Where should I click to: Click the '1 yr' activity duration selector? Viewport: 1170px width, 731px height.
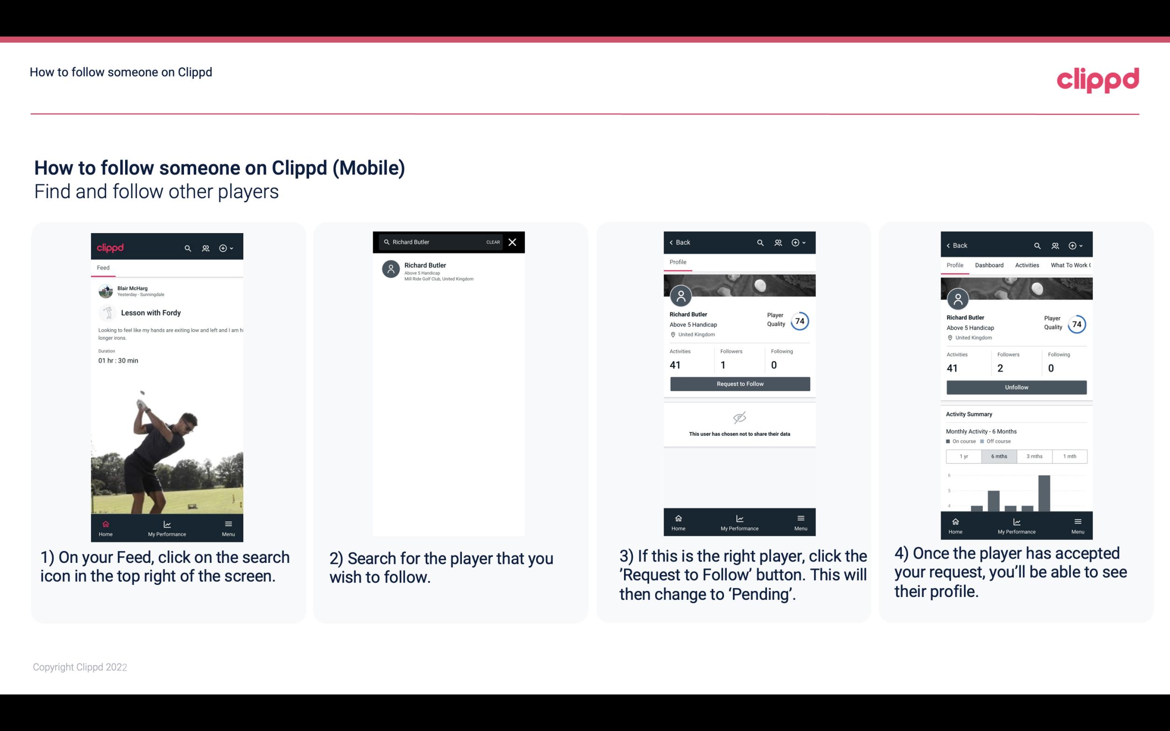(x=963, y=455)
